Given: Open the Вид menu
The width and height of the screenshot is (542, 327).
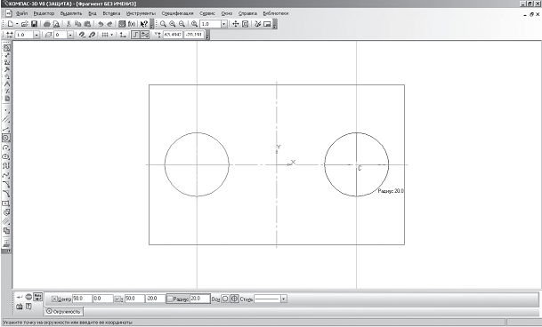Looking at the screenshot, I should tap(93, 13).
